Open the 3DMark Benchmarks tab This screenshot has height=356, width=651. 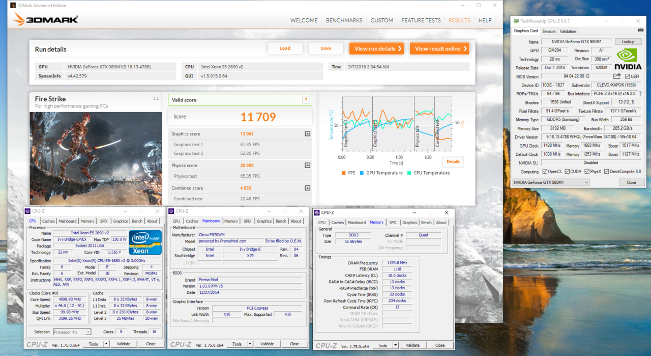[344, 20]
